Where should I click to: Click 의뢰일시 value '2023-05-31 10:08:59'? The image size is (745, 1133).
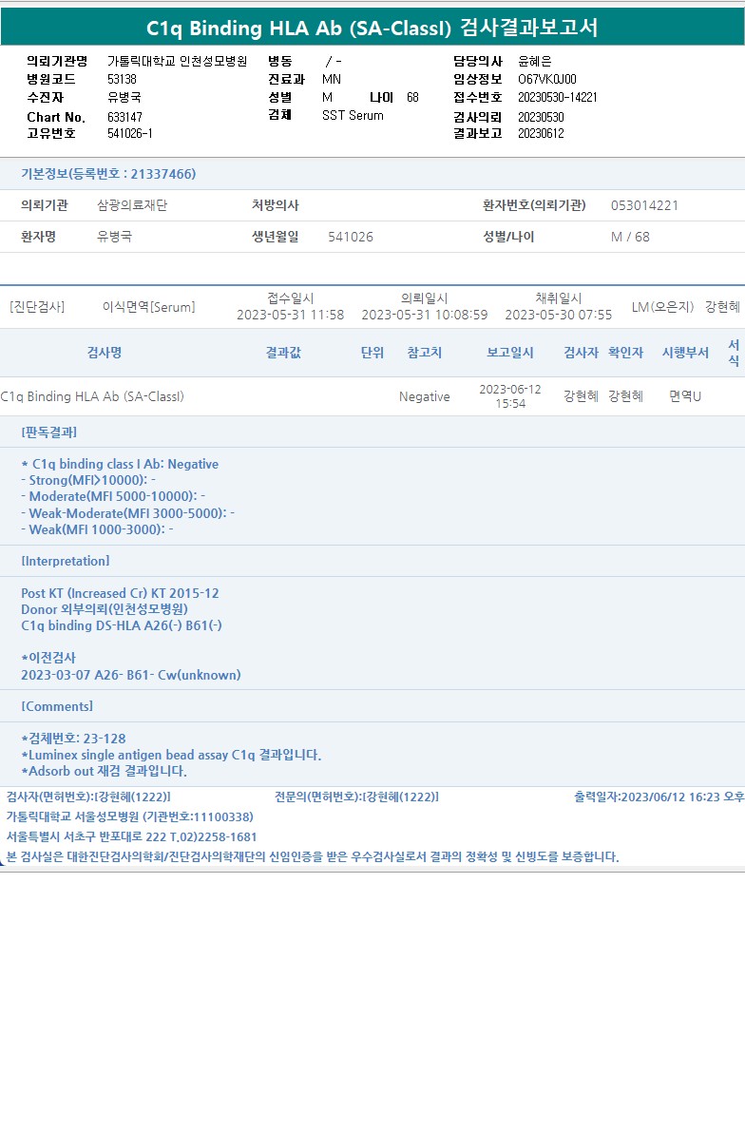(425, 315)
